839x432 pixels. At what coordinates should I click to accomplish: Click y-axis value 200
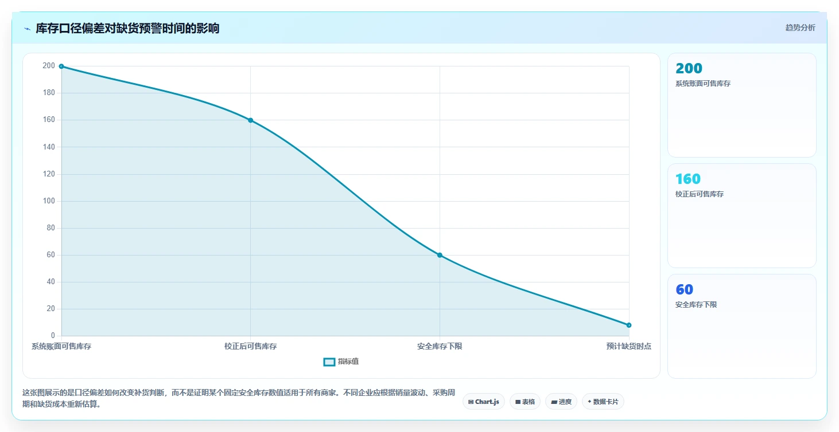(49, 66)
